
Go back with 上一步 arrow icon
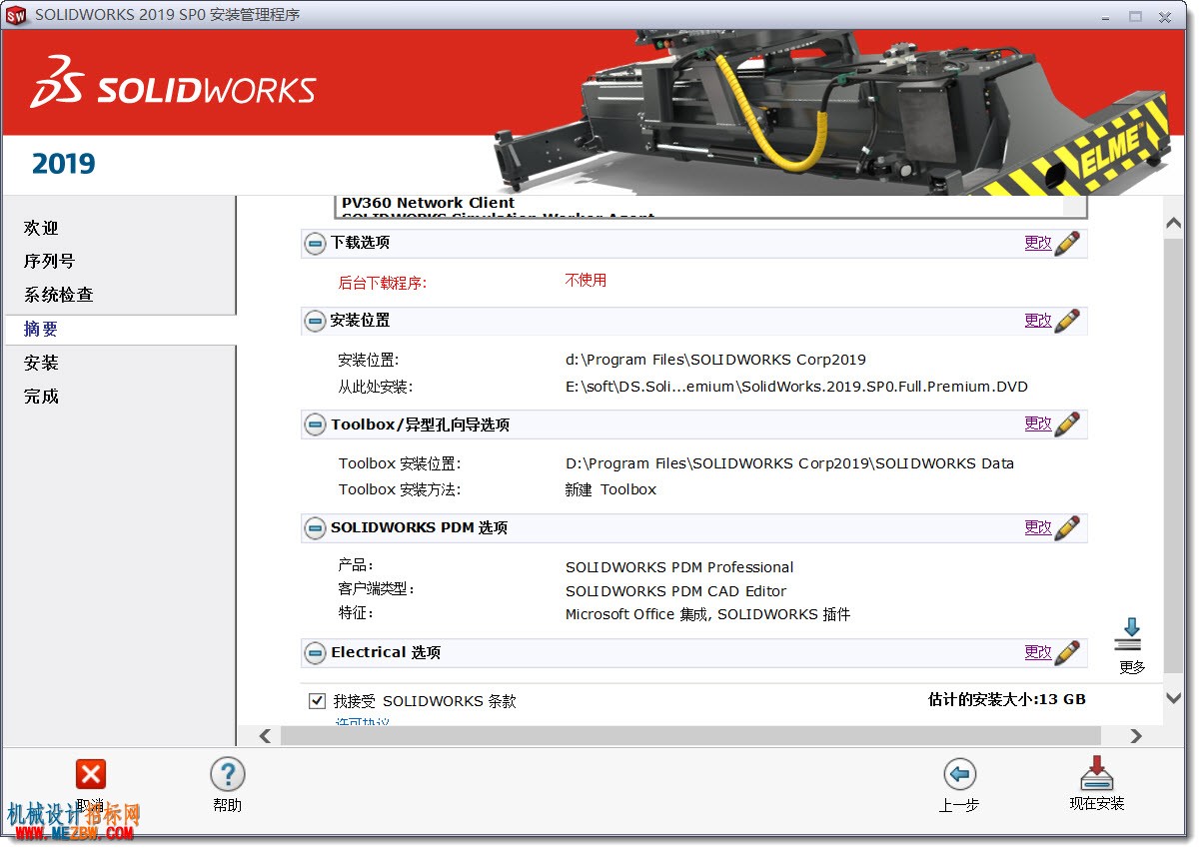pos(959,774)
